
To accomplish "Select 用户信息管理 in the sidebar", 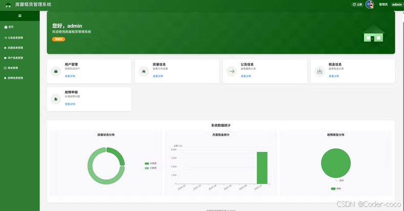I will coord(20,58).
